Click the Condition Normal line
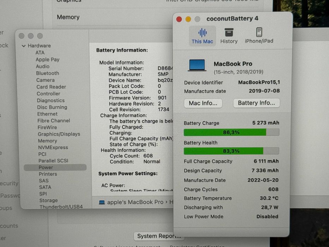This screenshot has height=247, width=329. [135, 162]
